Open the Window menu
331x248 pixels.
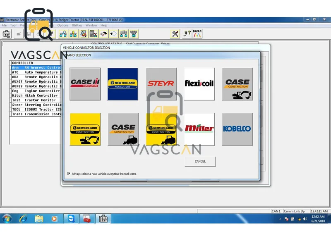point(91,25)
